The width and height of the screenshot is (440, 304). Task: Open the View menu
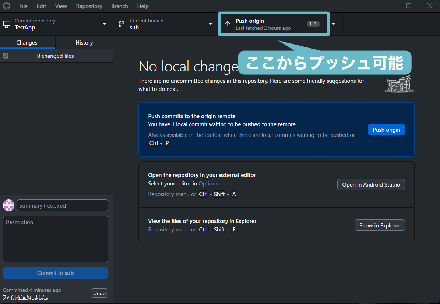coord(61,6)
